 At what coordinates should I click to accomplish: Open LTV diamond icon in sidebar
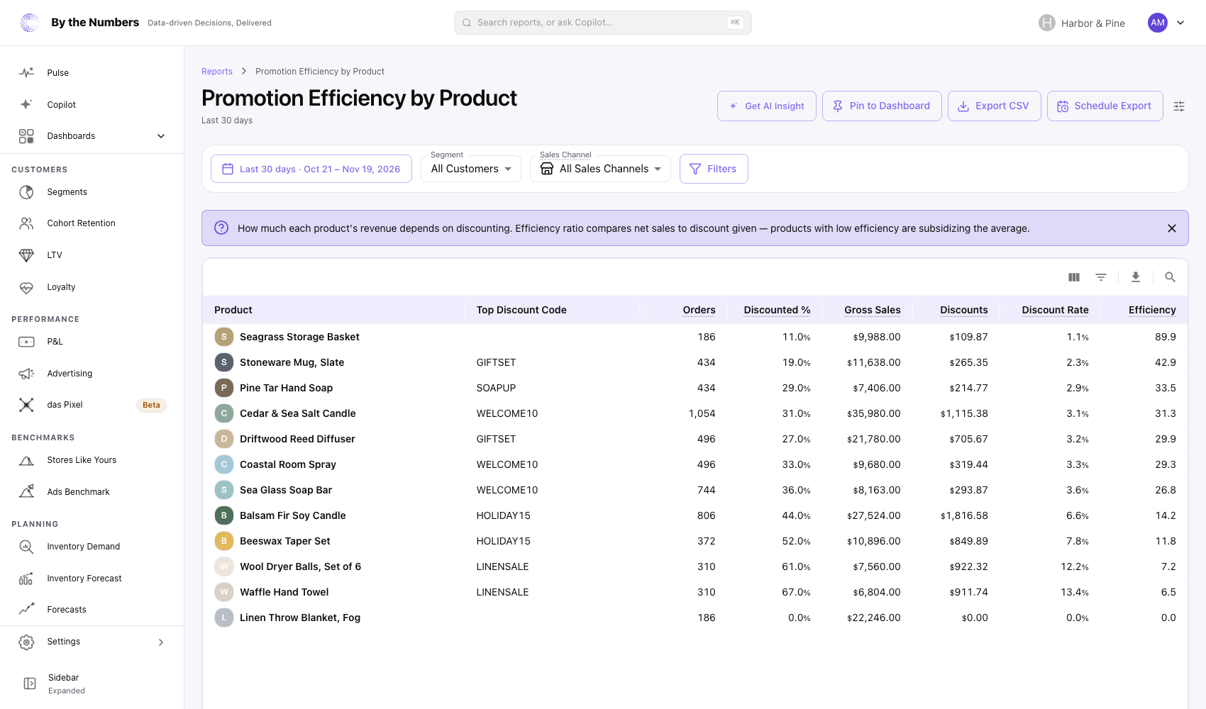point(26,255)
